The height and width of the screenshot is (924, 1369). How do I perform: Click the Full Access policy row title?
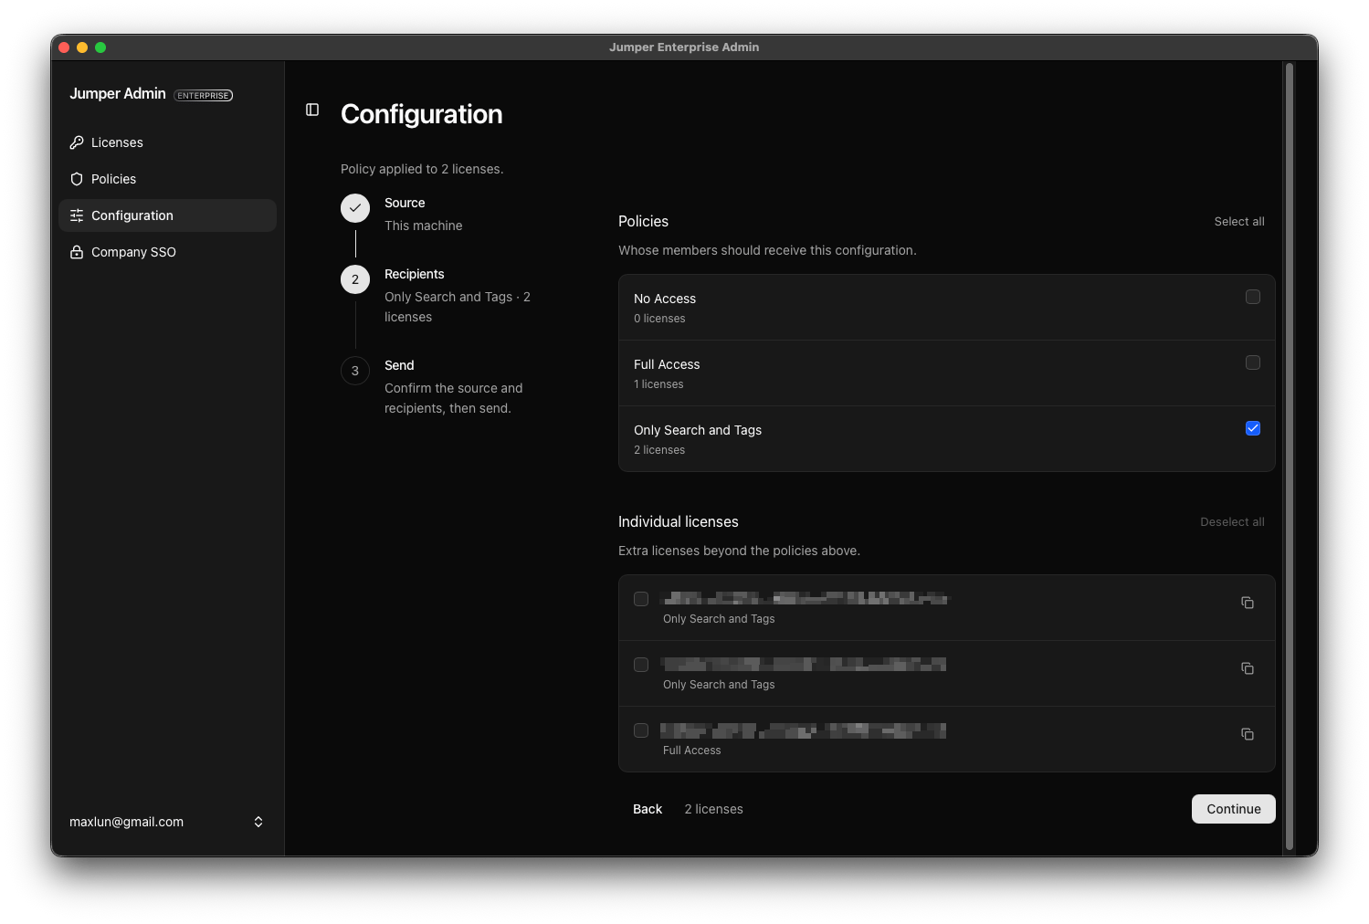667,364
